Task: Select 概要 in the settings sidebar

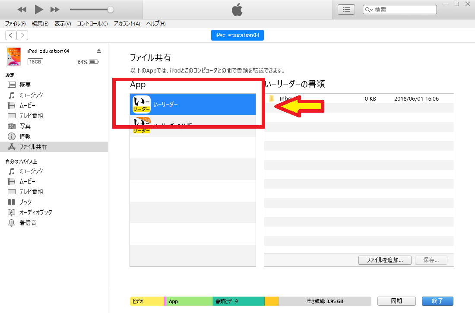Action: tap(54, 85)
